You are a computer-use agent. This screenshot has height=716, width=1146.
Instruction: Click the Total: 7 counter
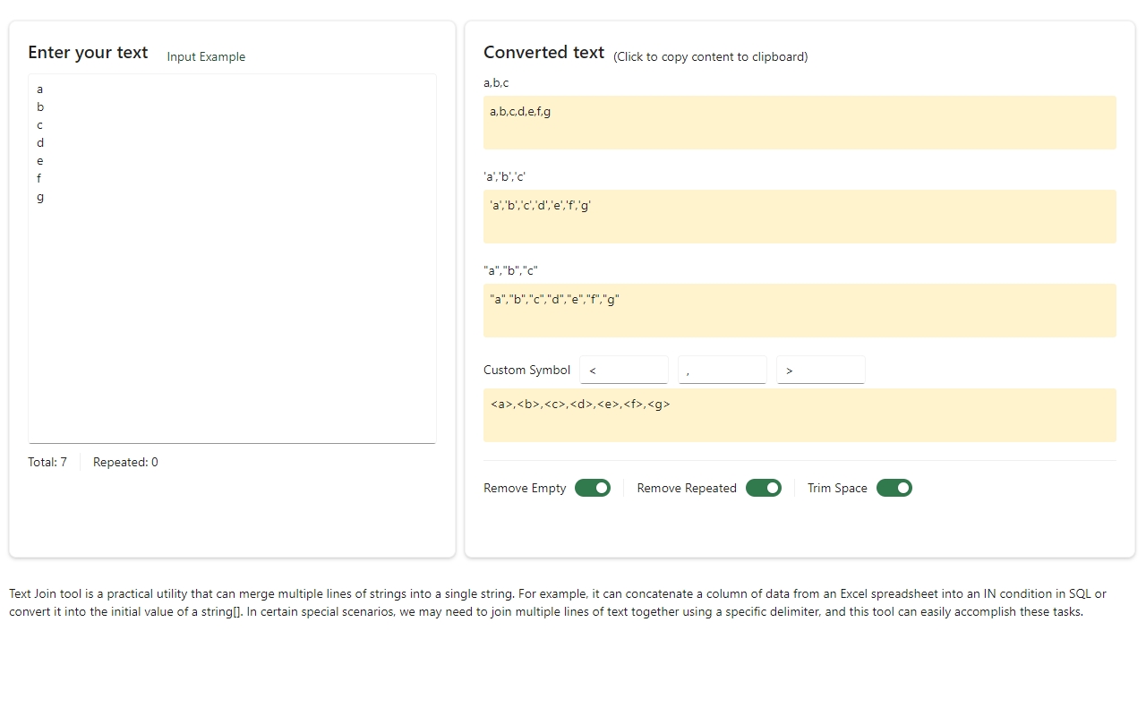tap(47, 462)
